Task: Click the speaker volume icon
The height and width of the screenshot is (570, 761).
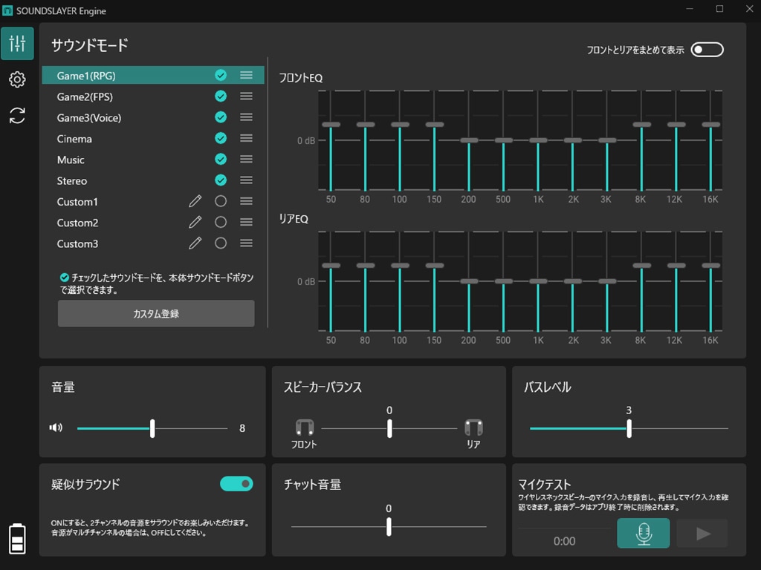Action: coord(56,427)
